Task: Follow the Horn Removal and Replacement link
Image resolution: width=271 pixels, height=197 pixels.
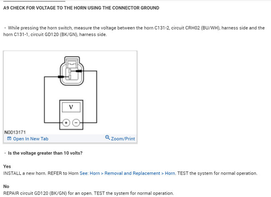Action: [127, 173]
